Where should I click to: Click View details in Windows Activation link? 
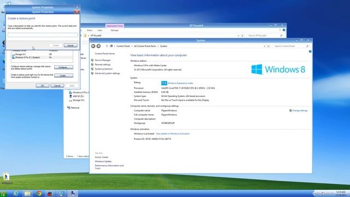point(173,134)
